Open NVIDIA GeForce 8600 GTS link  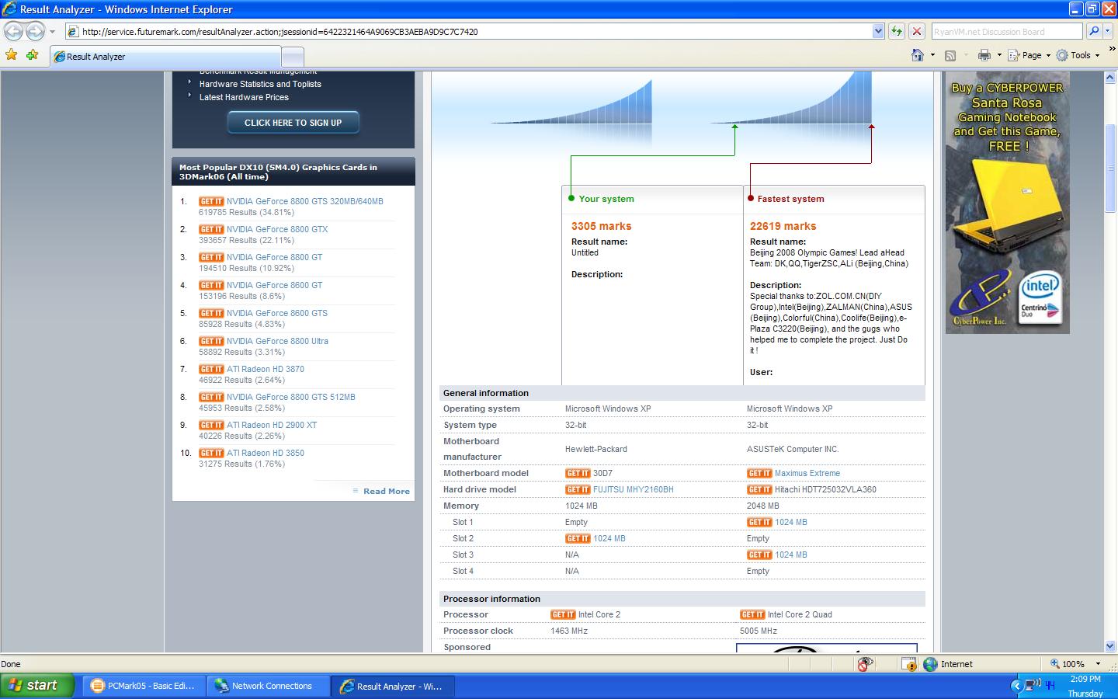tap(277, 313)
